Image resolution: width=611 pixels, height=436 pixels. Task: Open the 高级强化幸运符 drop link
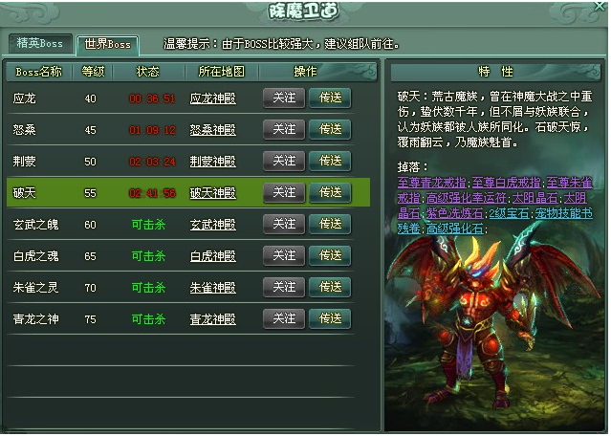(x=466, y=198)
